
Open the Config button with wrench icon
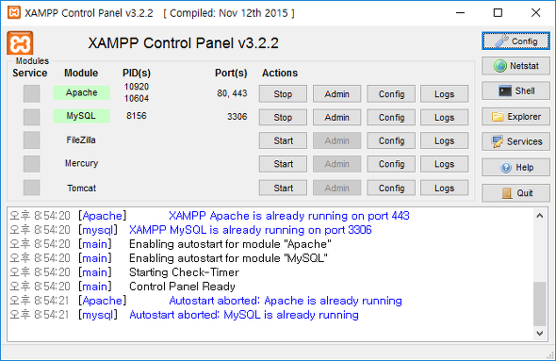515,41
